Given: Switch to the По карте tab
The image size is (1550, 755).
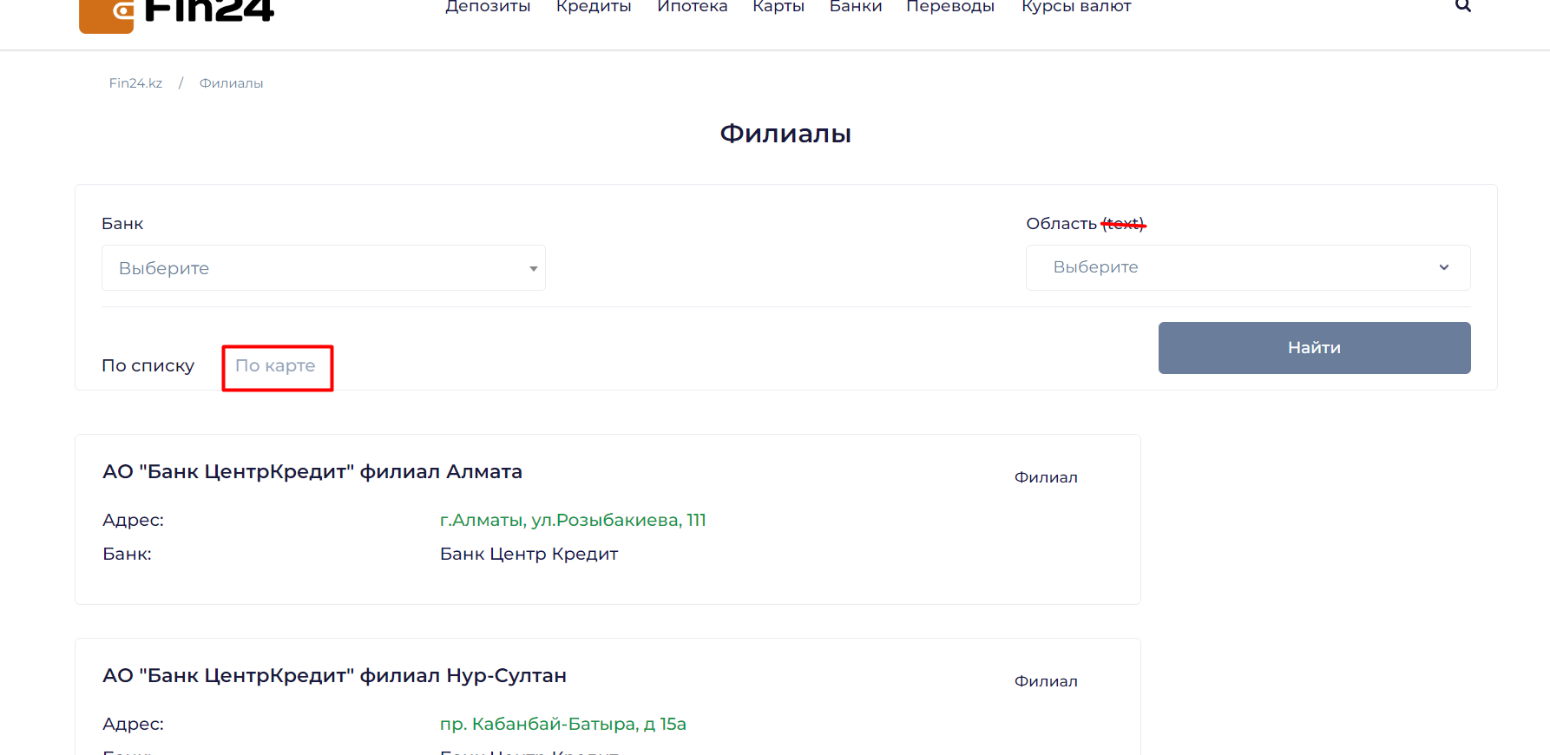Looking at the screenshot, I should (x=275, y=366).
